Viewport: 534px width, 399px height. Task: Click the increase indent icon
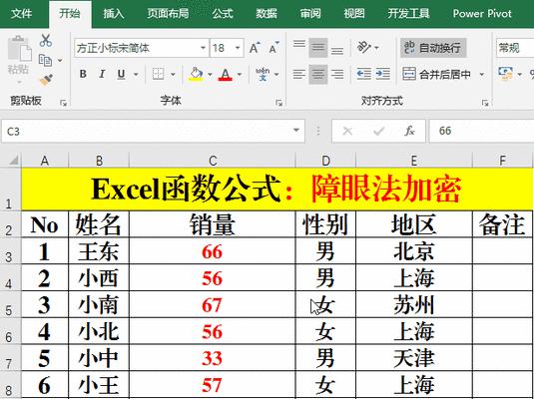click(383, 74)
